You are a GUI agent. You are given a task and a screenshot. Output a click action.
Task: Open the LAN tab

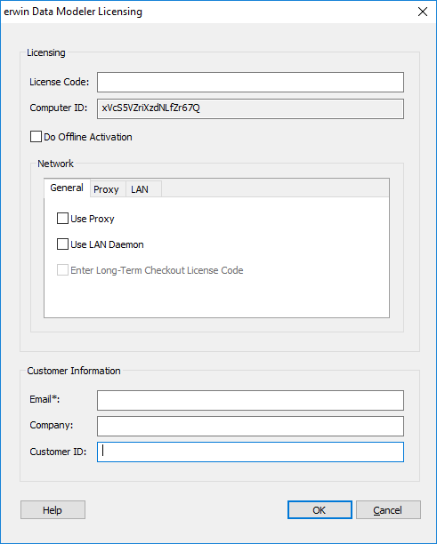pos(140,189)
